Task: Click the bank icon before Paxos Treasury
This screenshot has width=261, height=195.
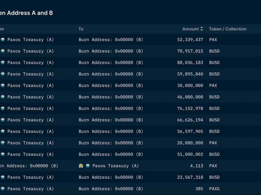Action: (81, 166)
